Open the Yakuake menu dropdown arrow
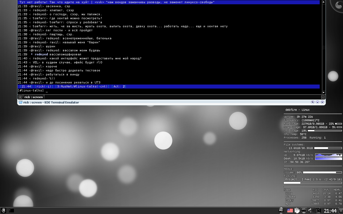 (x=318, y=102)
